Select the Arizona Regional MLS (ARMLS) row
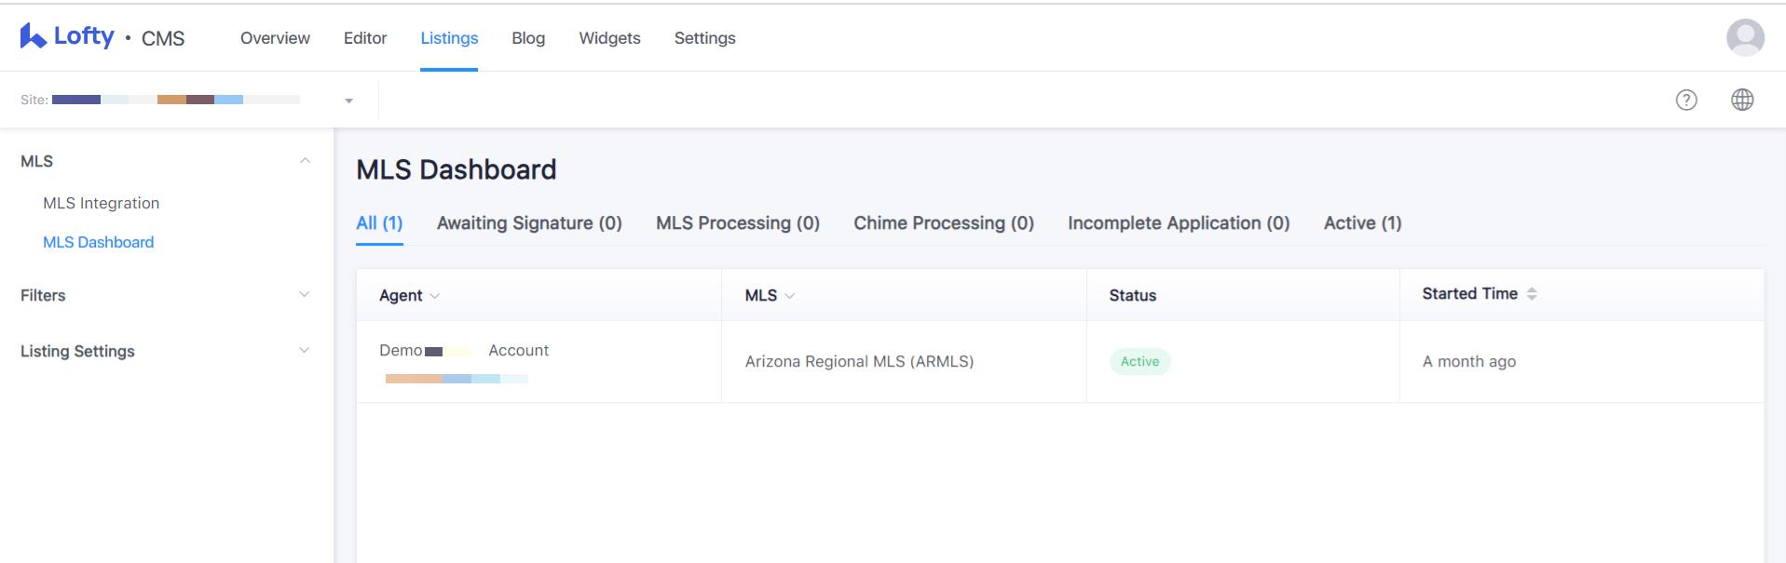 (1060, 362)
